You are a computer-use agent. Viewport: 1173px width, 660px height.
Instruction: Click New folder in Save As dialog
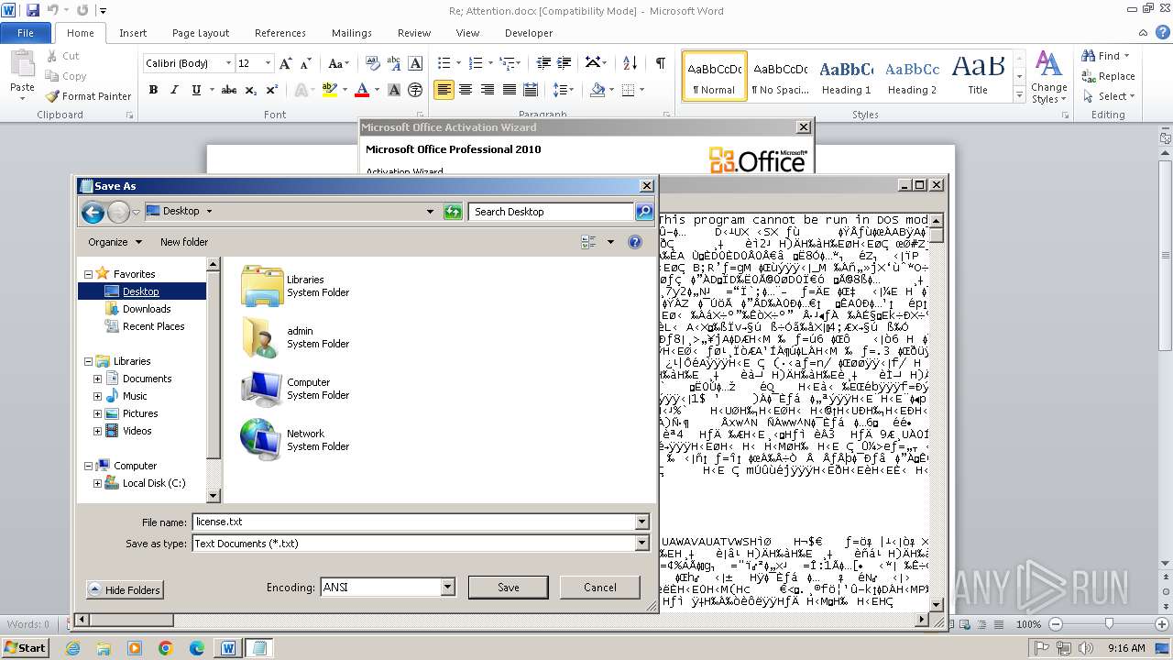(184, 242)
